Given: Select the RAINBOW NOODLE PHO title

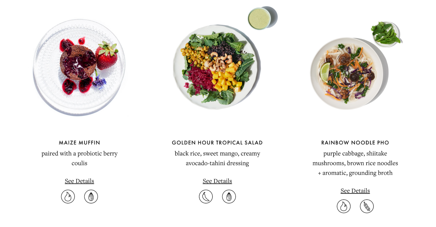Looking at the screenshot, I should click(355, 142).
